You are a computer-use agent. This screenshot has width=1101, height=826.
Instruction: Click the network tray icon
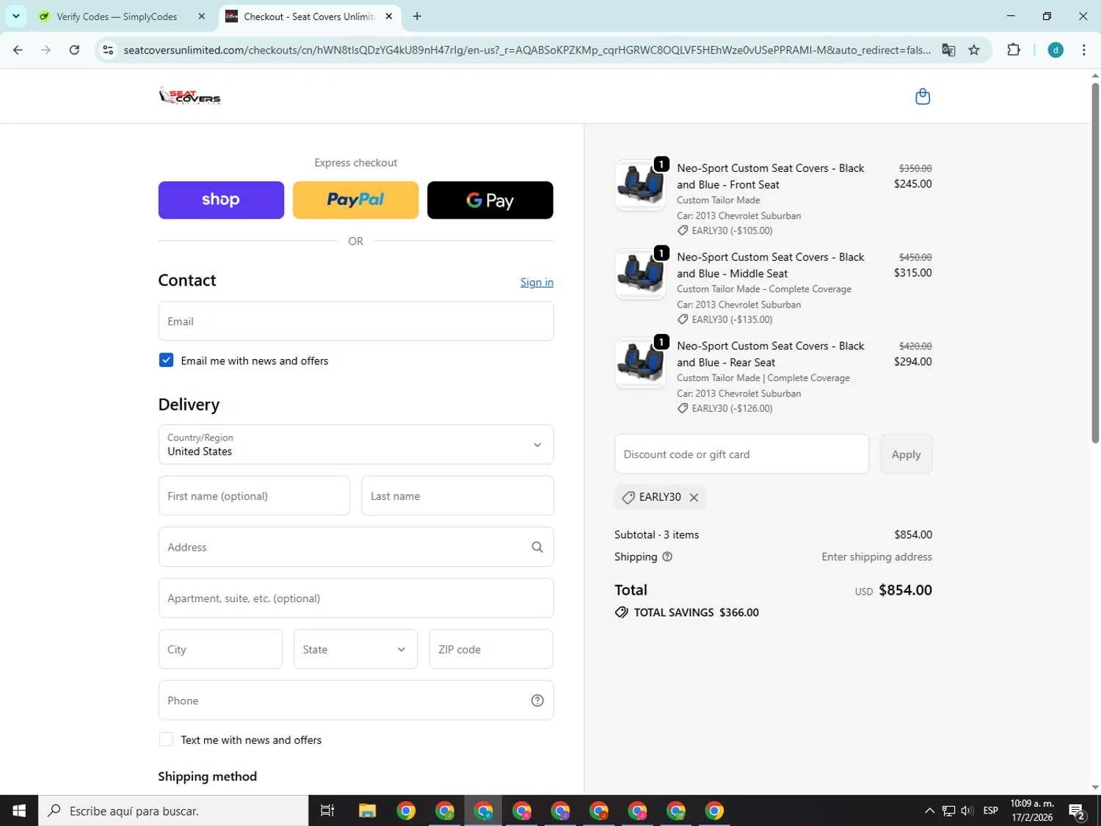pyautogui.click(x=948, y=811)
